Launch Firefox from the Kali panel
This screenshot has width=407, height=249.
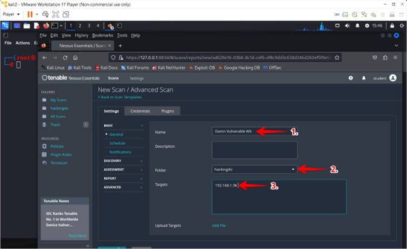click(46, 25)
